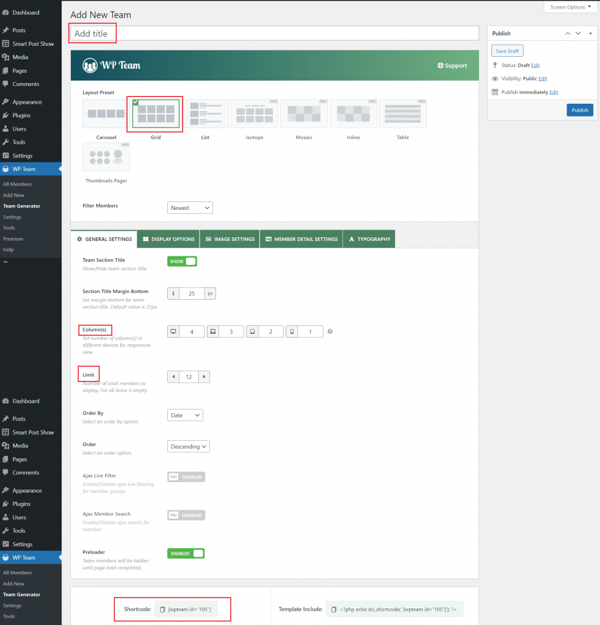Click the Edit link beside Publish immediately
Viewport: 600px width, 625px height.
(554, 92)
